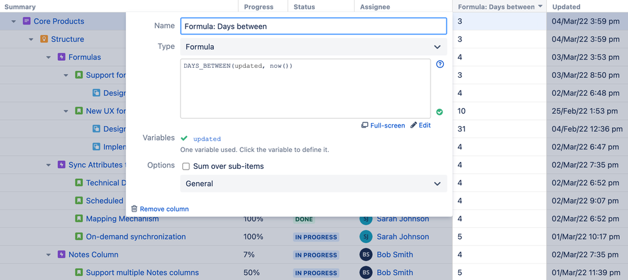Open the Support multiple Notes columns link
The width and height of the screenshot is (628, 280).
coord(142,273)
